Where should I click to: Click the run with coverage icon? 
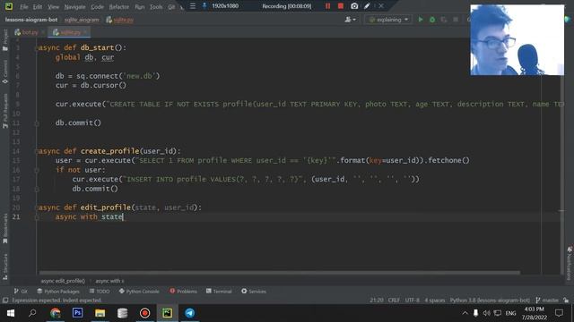coord(444,20)
